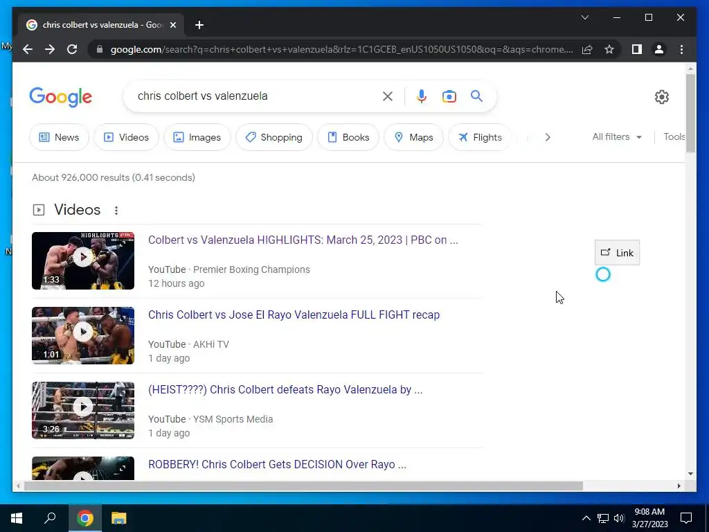The width and height of the screenshot is (709, 532).
Task: Click the browser address bar URL
Action: pos(341,49)
